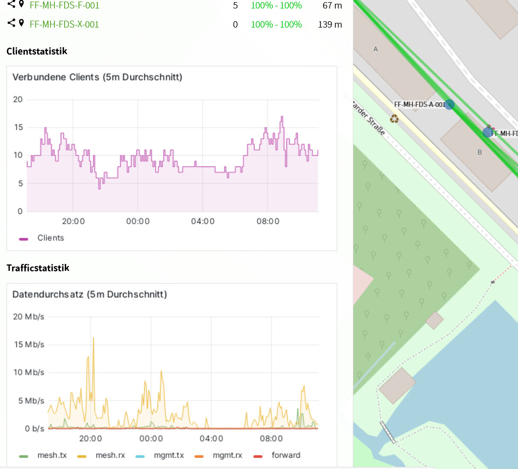The height and width of the screenshot is (469, 518).
Task: Toggle the mesh.rx series in the legend
Action: (110, 455)
